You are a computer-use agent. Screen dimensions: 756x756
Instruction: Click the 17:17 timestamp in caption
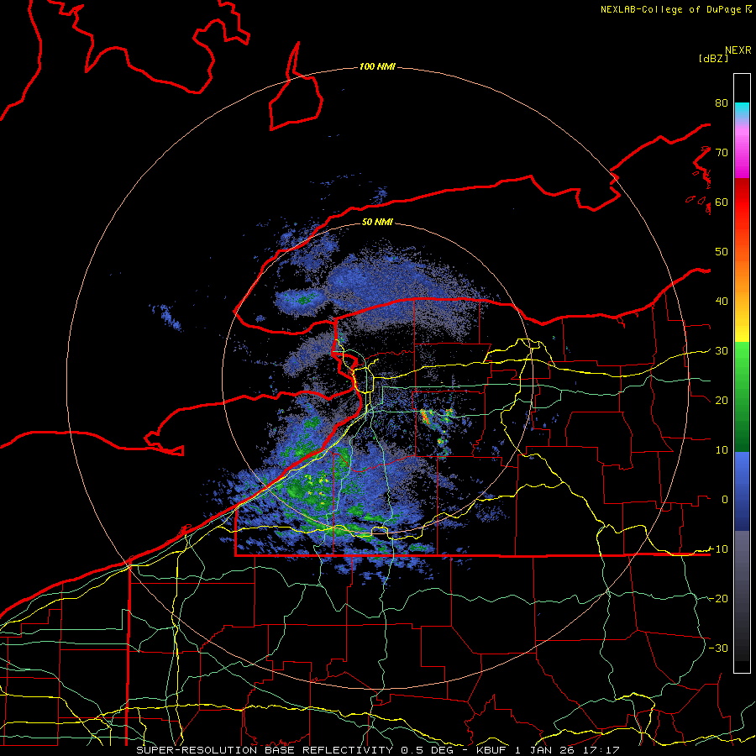coord(602,750)
